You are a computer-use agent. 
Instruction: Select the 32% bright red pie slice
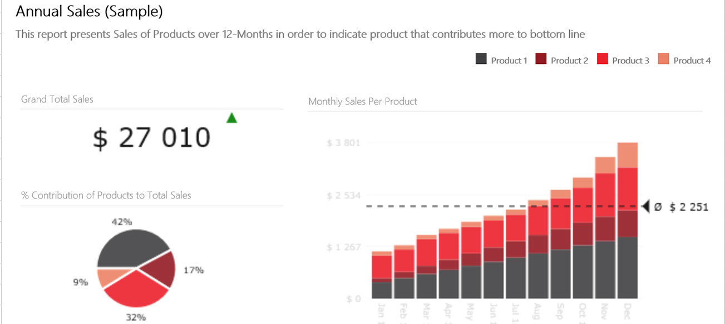tap(137, 290)
